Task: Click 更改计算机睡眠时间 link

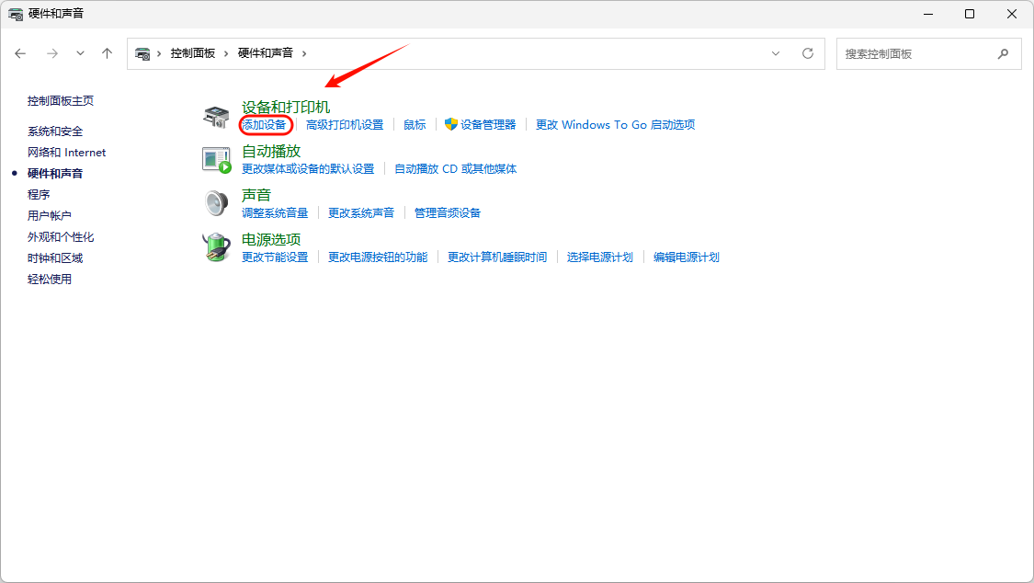Action: (x=497, y=257)
